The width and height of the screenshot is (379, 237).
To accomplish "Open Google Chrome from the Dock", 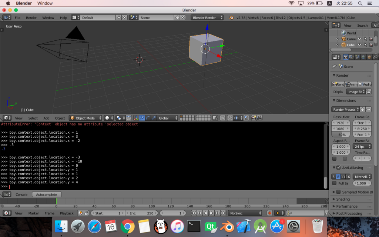I will point(127,227).
